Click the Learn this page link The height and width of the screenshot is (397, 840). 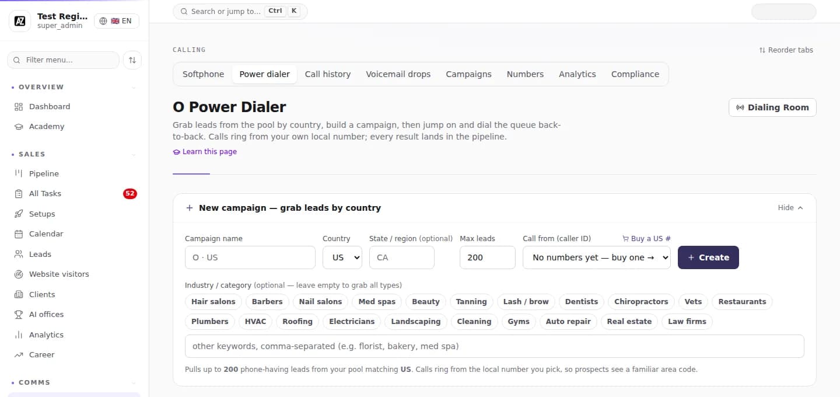tap(205, 152)
